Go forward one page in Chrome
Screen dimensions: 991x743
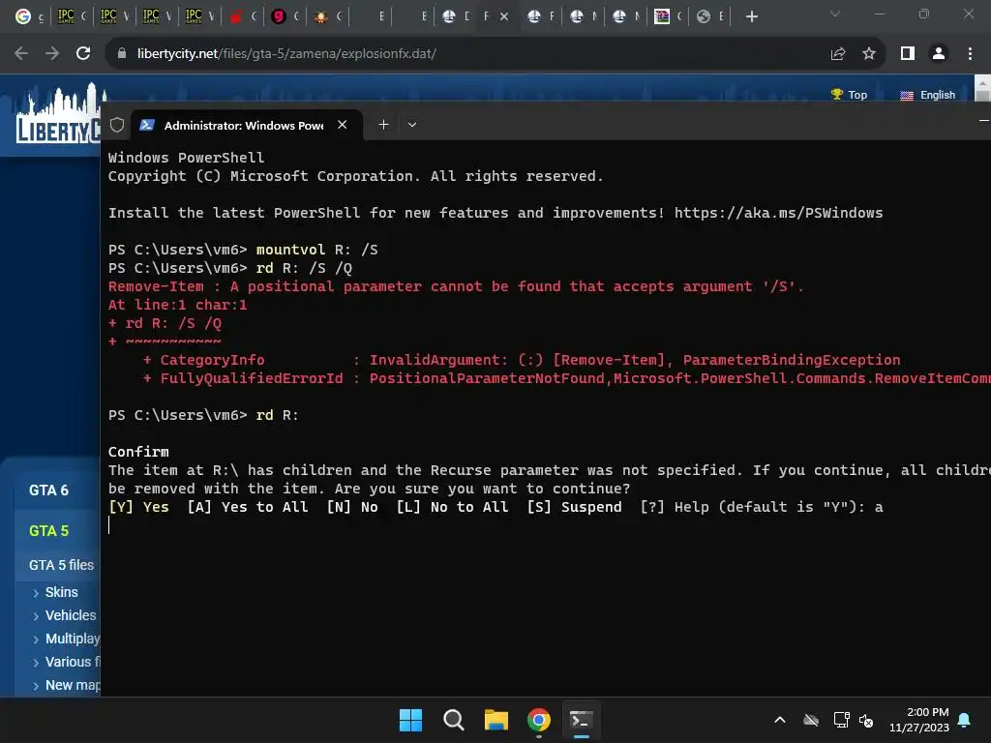click(x=52, y=54)
